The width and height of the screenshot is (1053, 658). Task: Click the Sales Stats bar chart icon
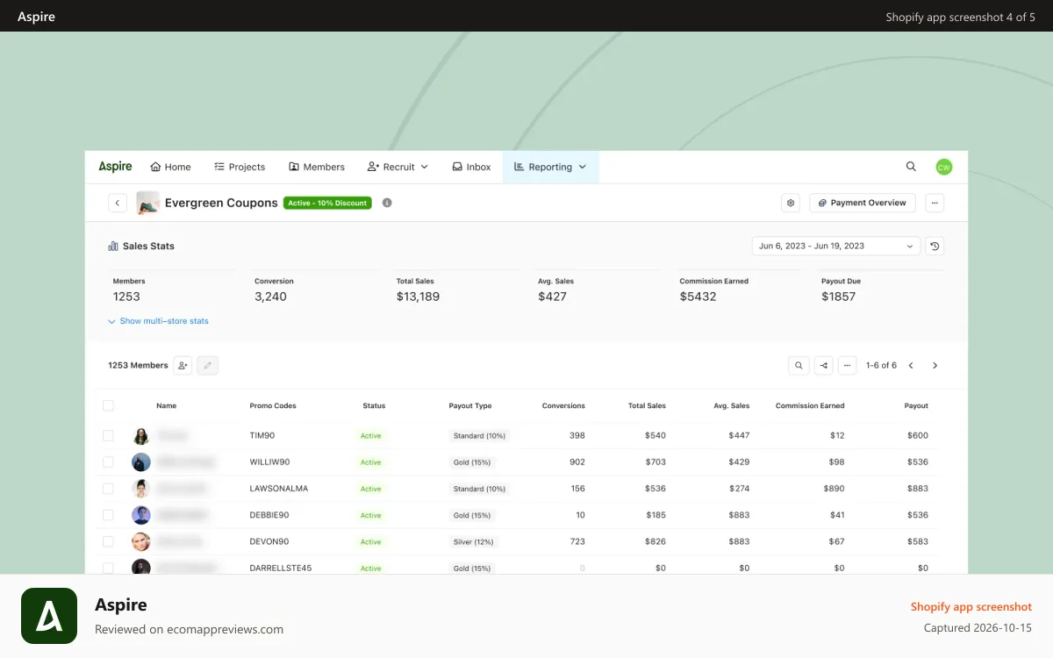(x=113, y=247)
